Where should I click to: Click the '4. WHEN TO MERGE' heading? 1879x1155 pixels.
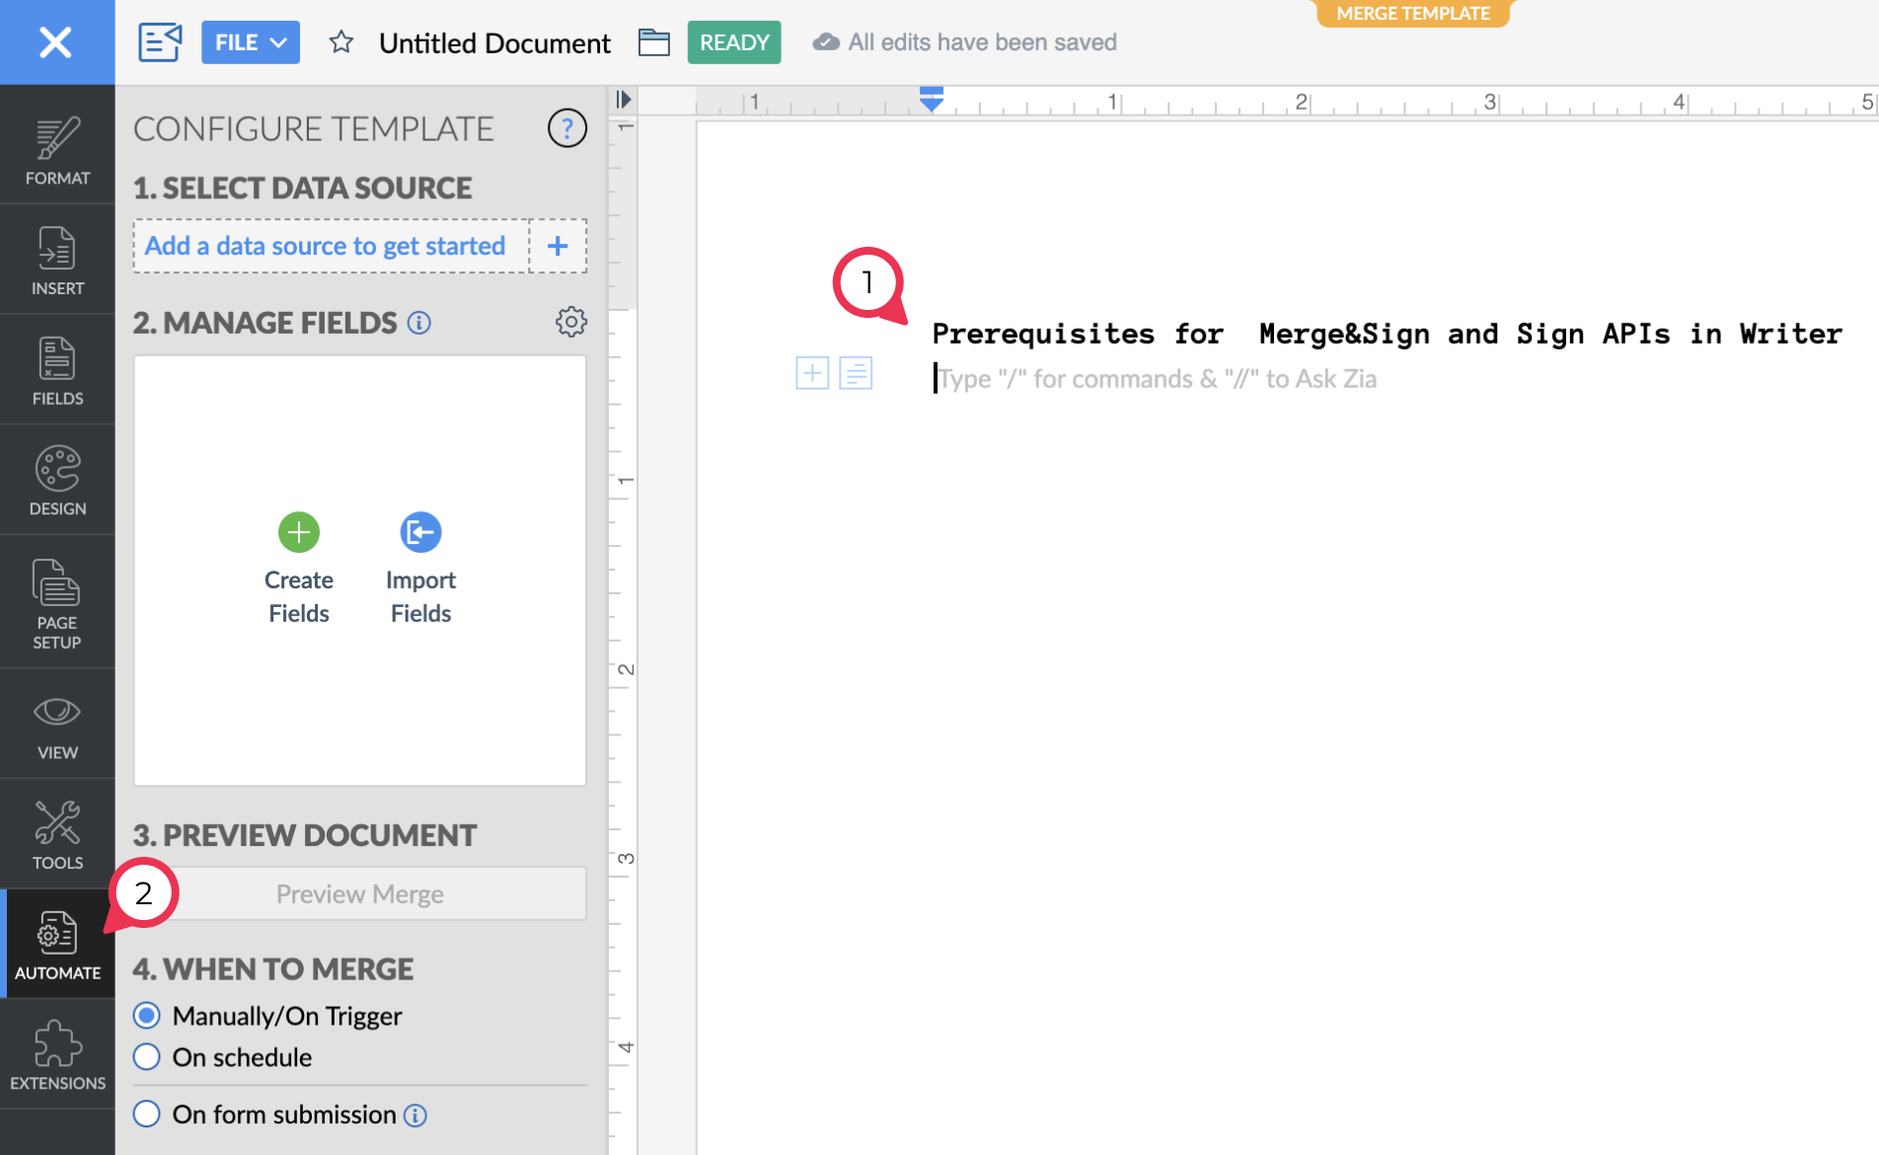pyautogui.click(x=273, y=969)
